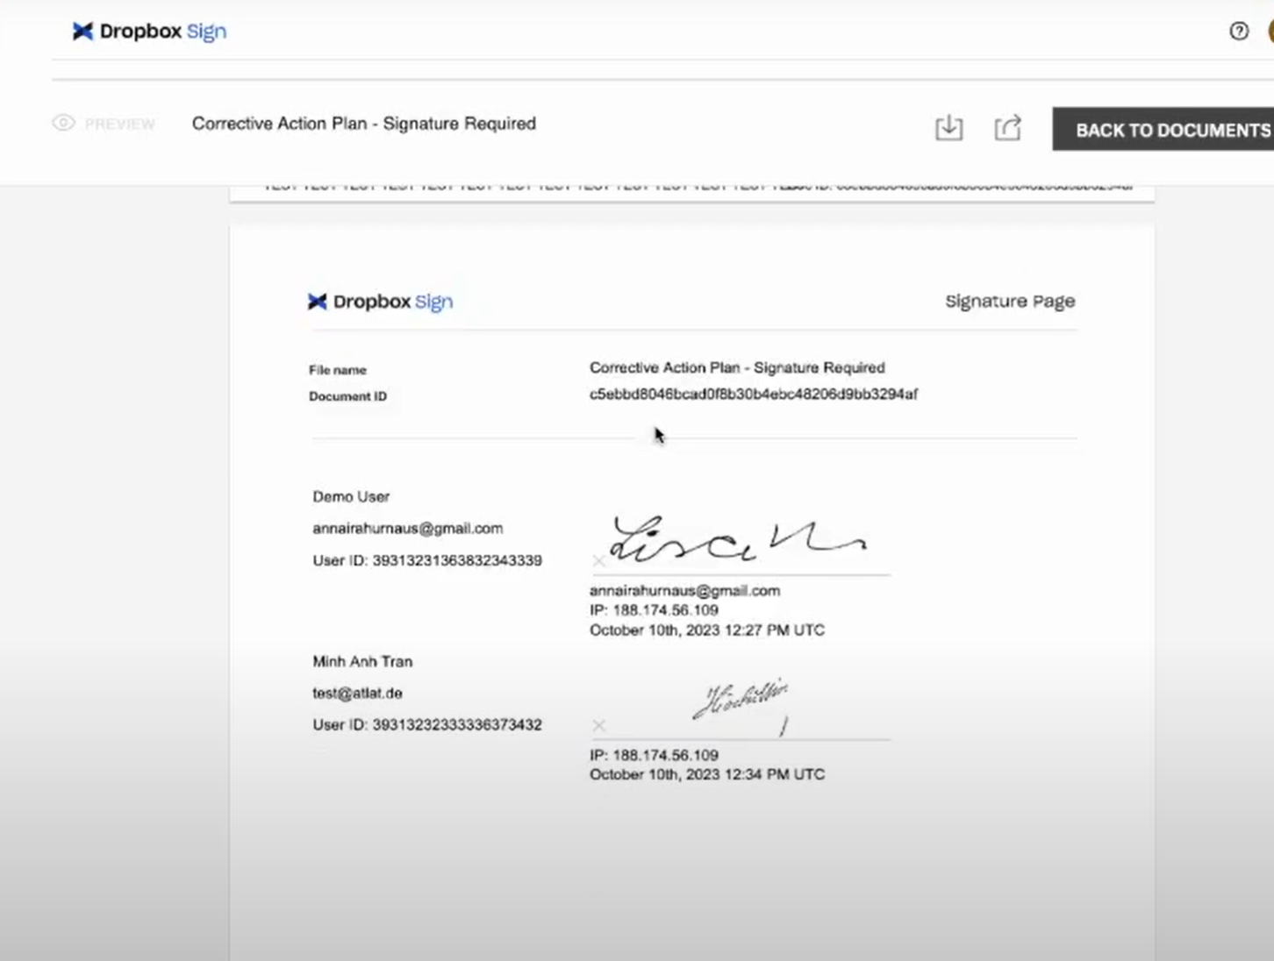Click email below the first signature line
Screen dimensions: 1274x961
pos(684,591)
